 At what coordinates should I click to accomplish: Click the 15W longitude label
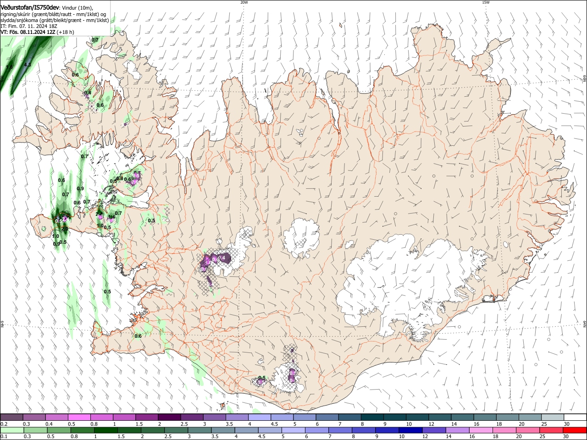coord(485,2)
